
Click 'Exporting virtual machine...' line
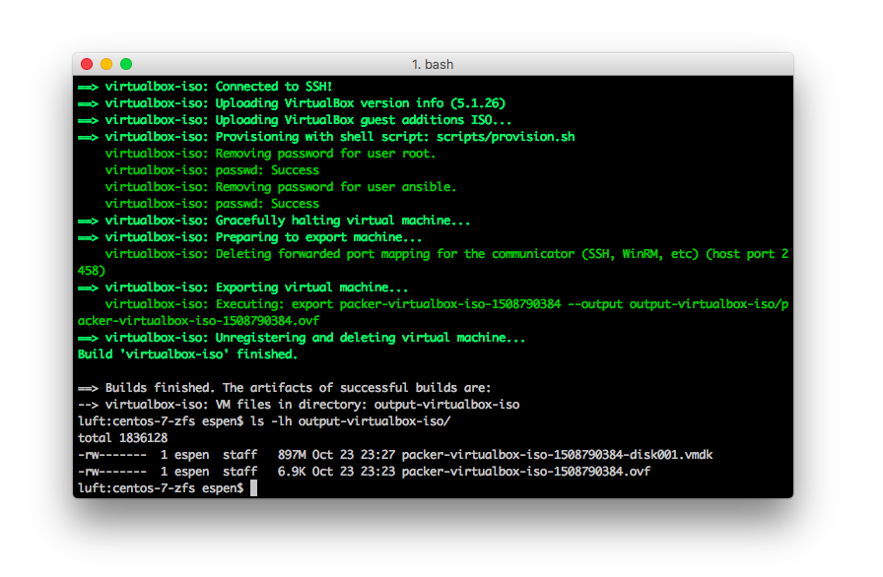pos(242,288)
